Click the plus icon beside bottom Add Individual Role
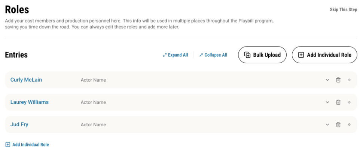The image size is (363, 154). tap(7, 145)
